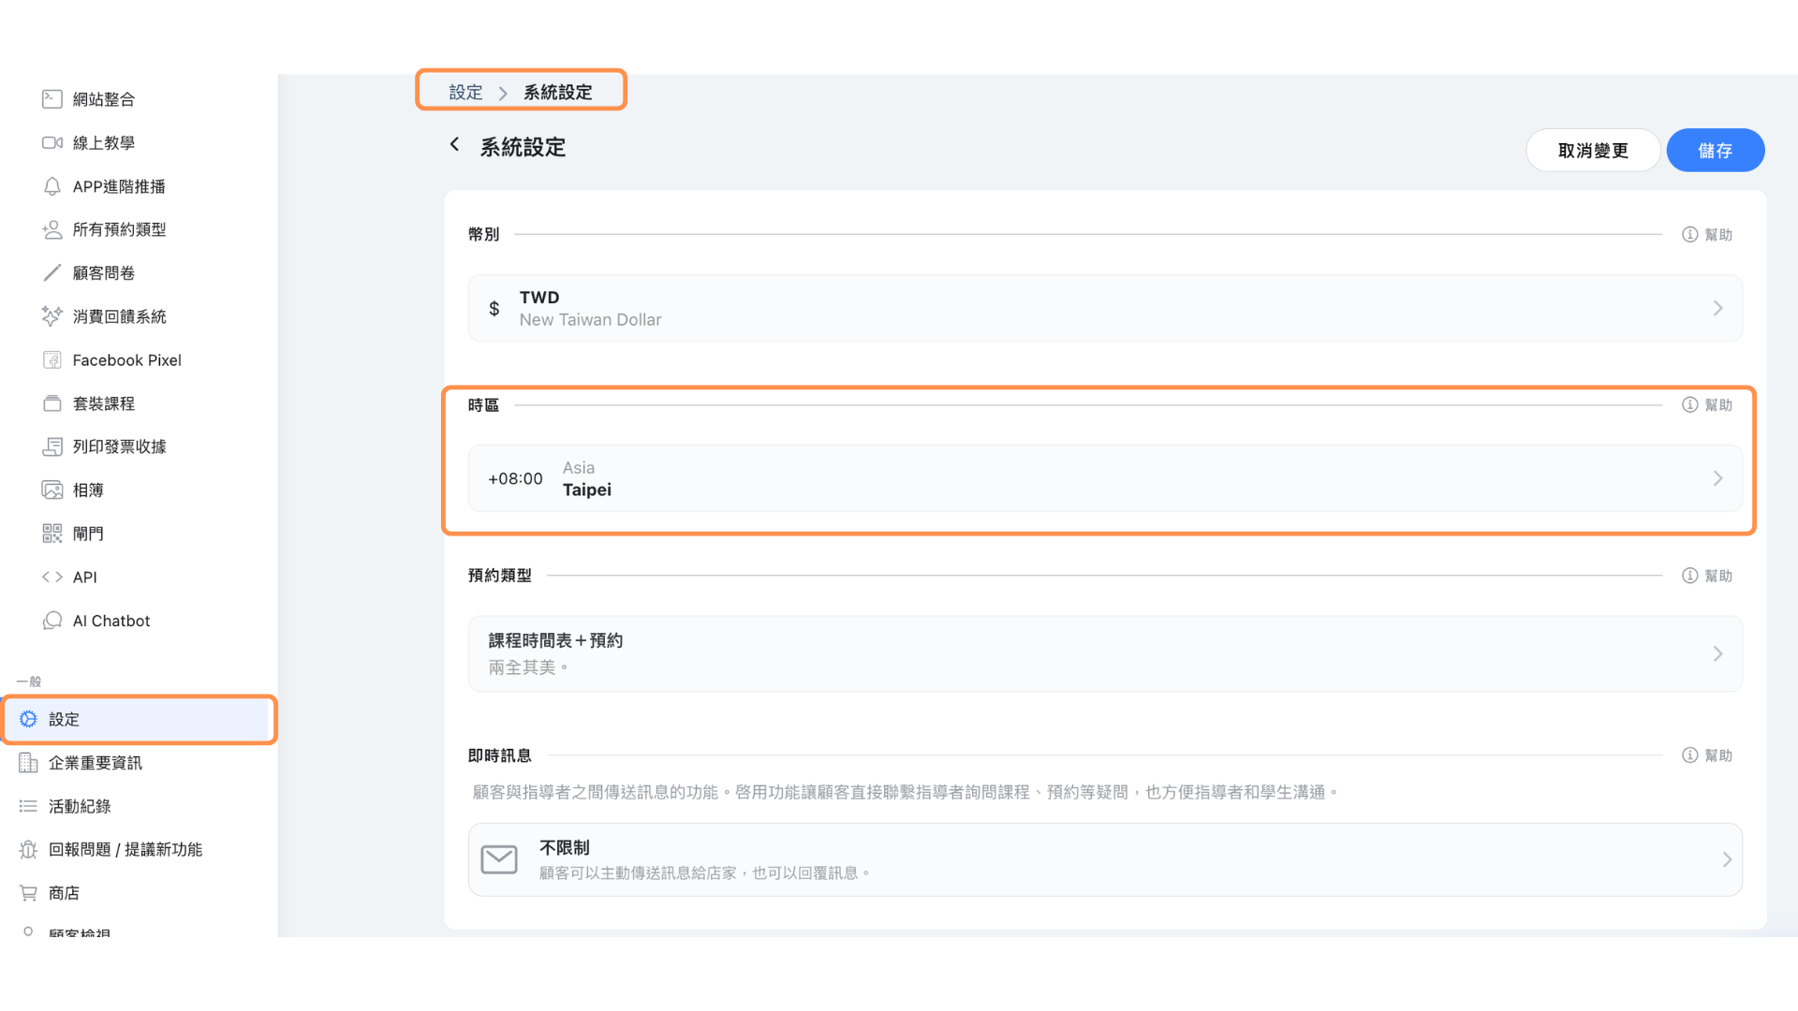The image size is (1798, 1011).
Task: Click the AI Chatbot bubble icon
Action: [52, 621]
